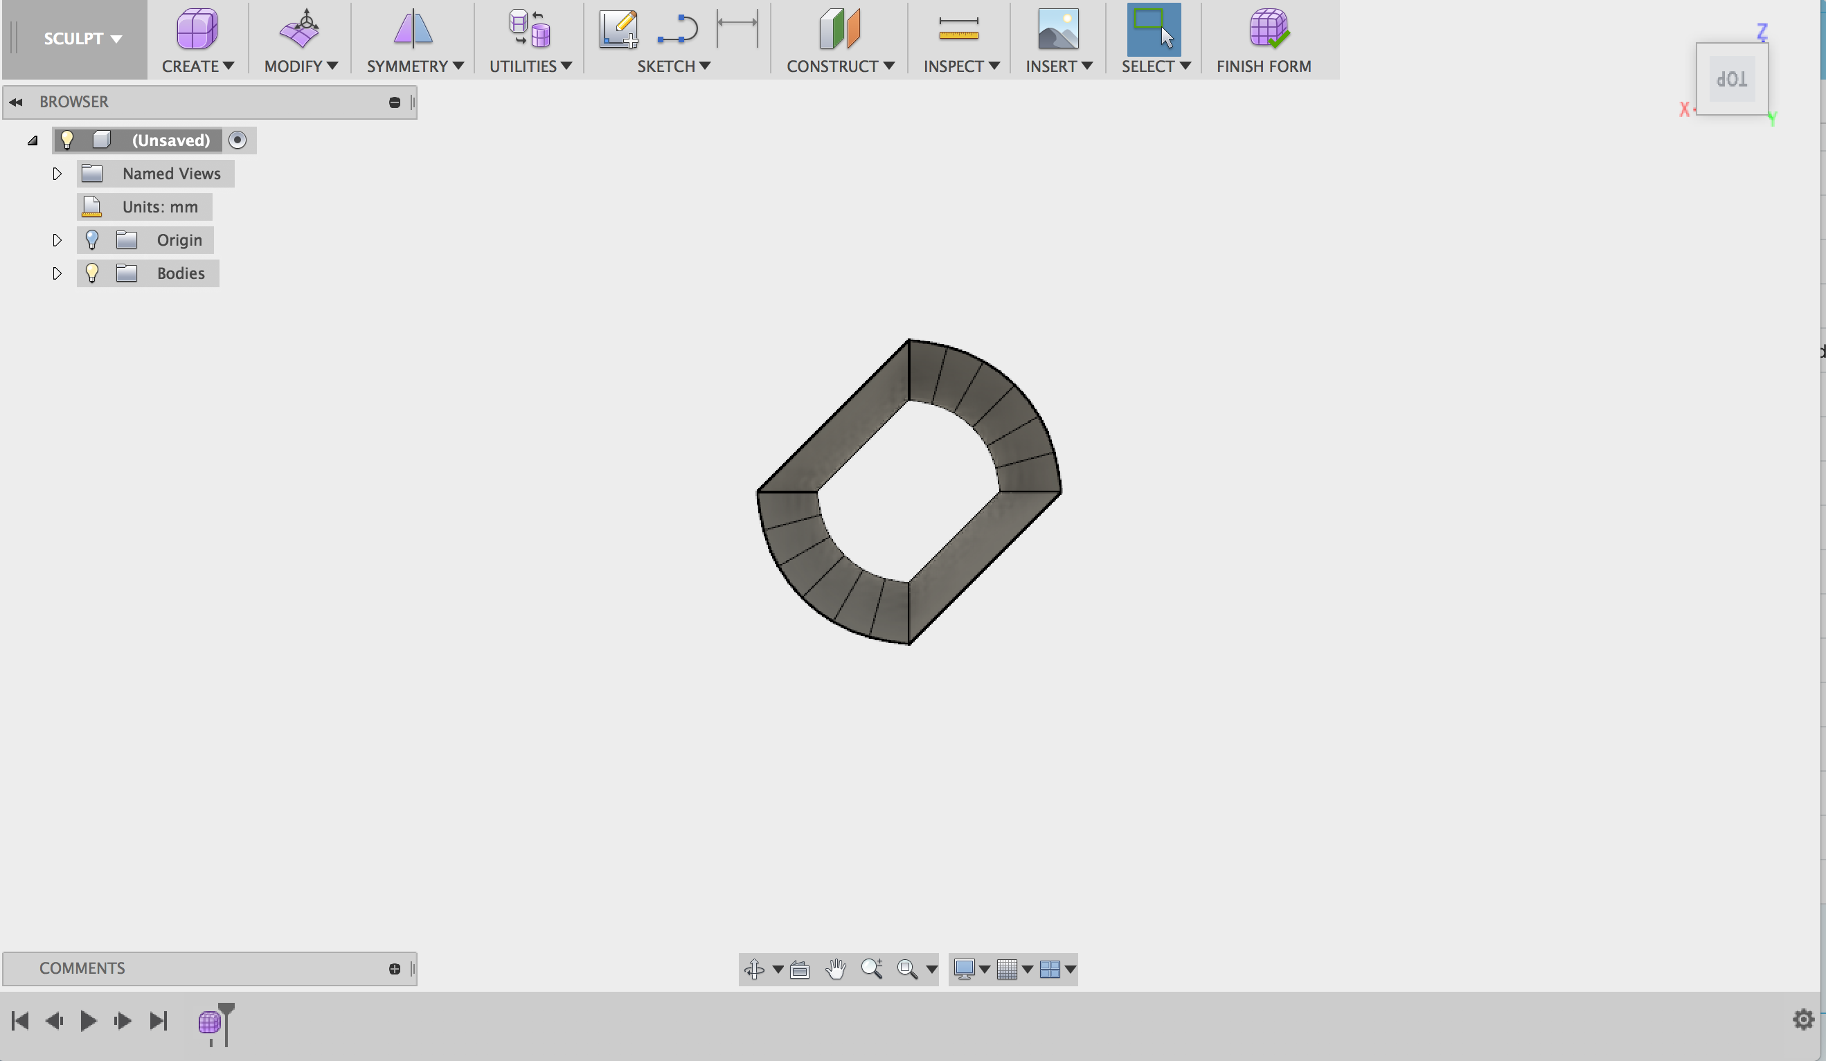Click the Display Settings monitor icon

[x=964, y=969]
